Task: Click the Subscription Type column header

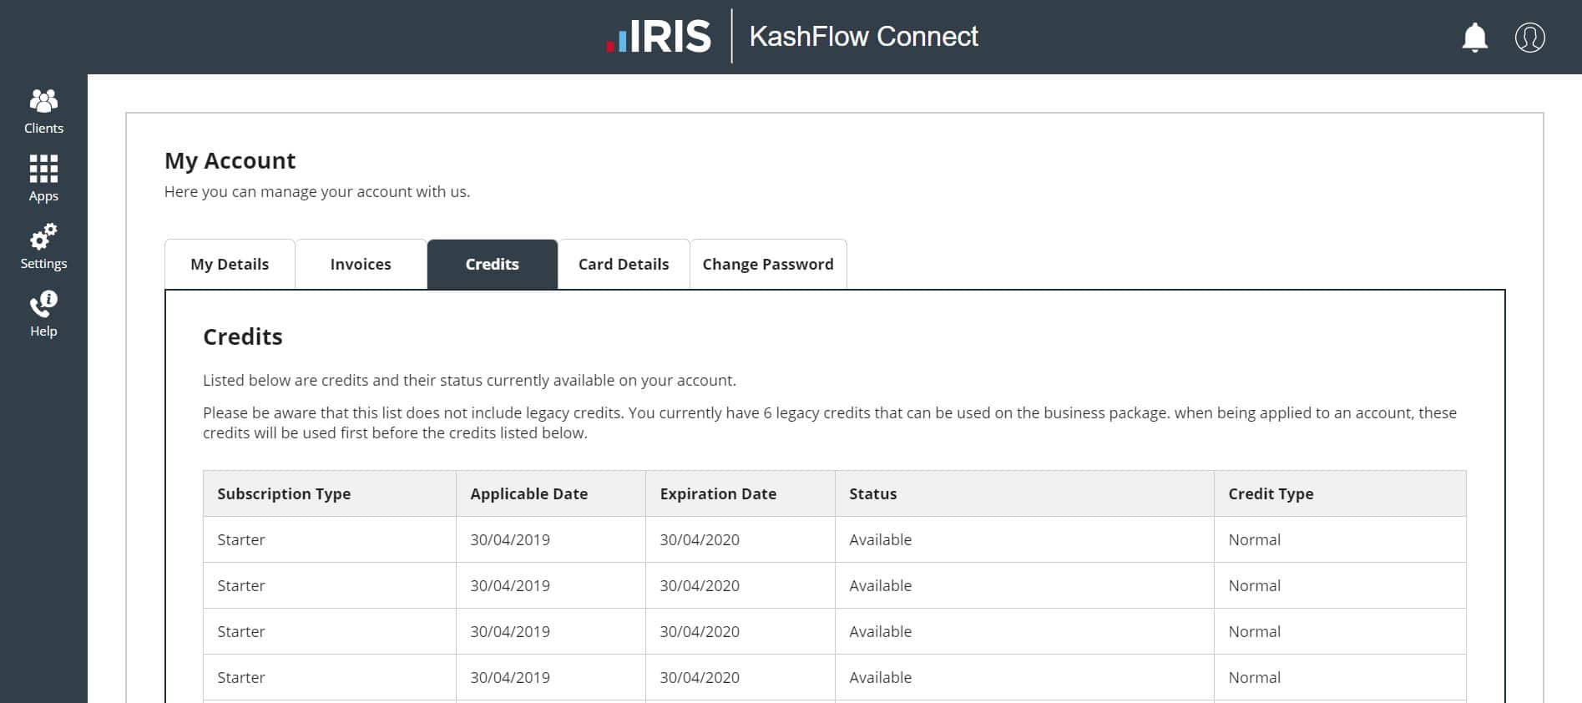Action: pyautogui.click(x=284, y=493)
